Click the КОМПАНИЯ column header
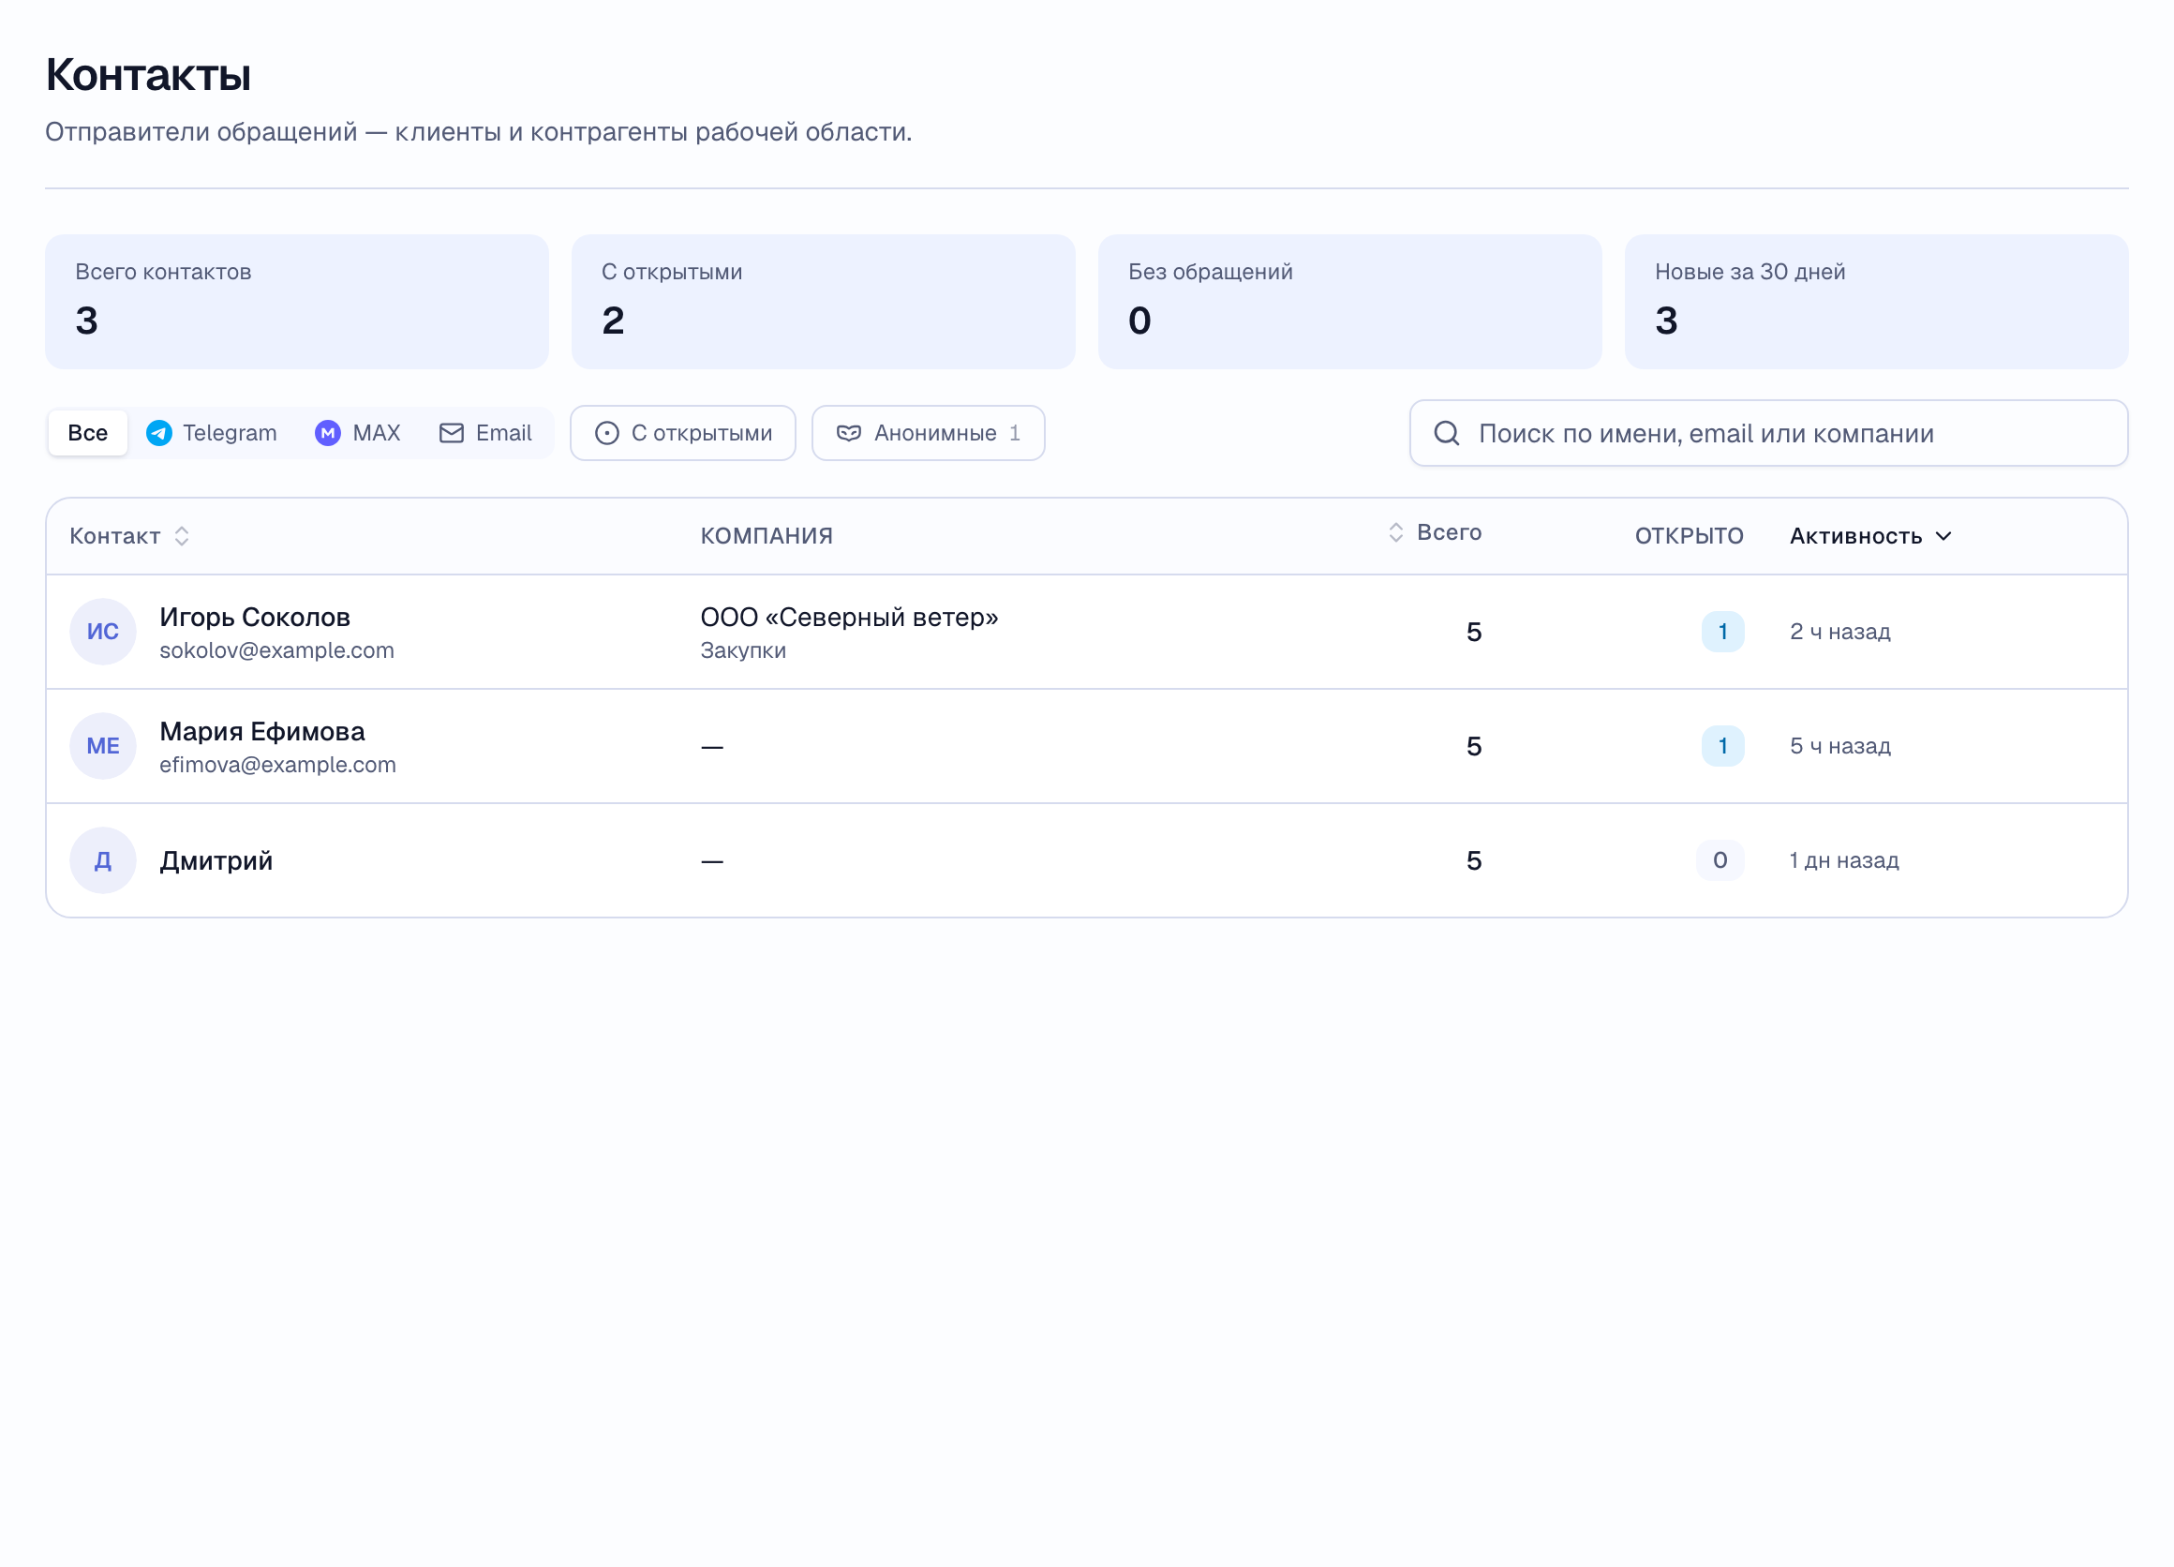The image size is (2174, 1567). click(x=766, y=536)
